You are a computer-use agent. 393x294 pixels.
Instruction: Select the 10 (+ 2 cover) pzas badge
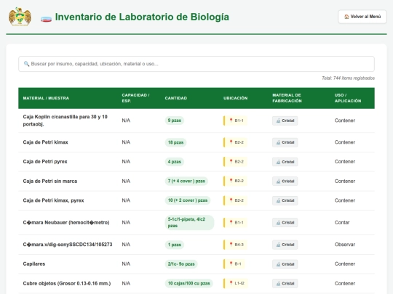188,200
